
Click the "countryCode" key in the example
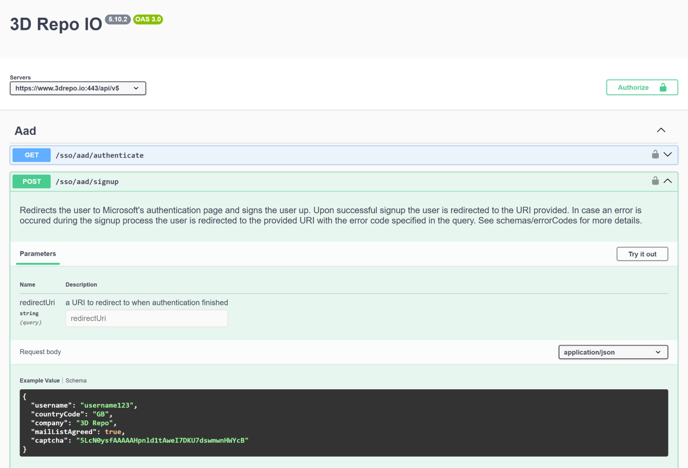point(58,414)
